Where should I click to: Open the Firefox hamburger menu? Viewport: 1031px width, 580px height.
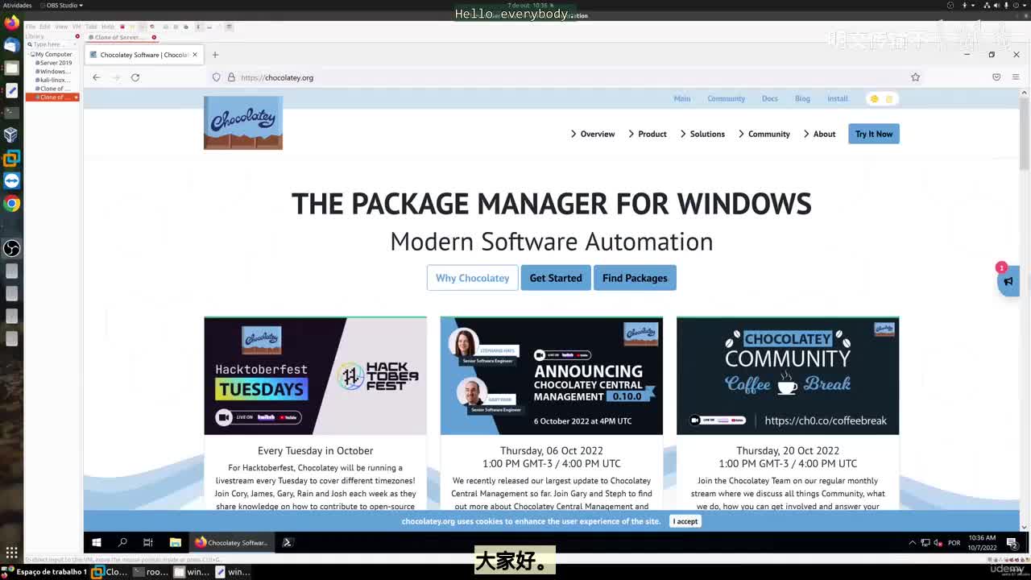click(1016, 77)
